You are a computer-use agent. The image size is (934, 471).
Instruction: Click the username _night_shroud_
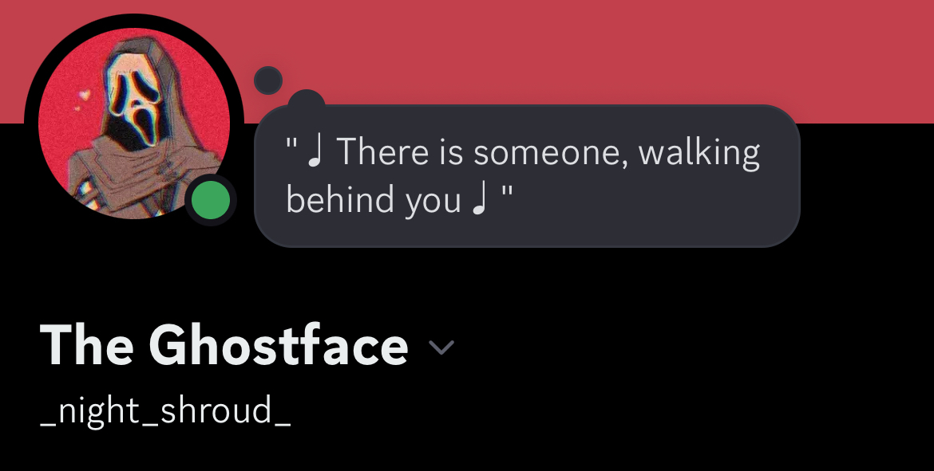[x=165, y=411]
